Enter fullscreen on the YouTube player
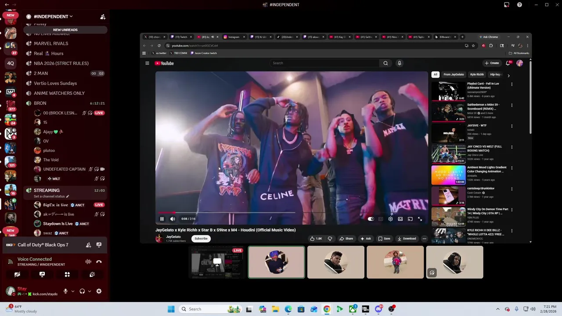This screenshot has height=316, width=562. 420,219
